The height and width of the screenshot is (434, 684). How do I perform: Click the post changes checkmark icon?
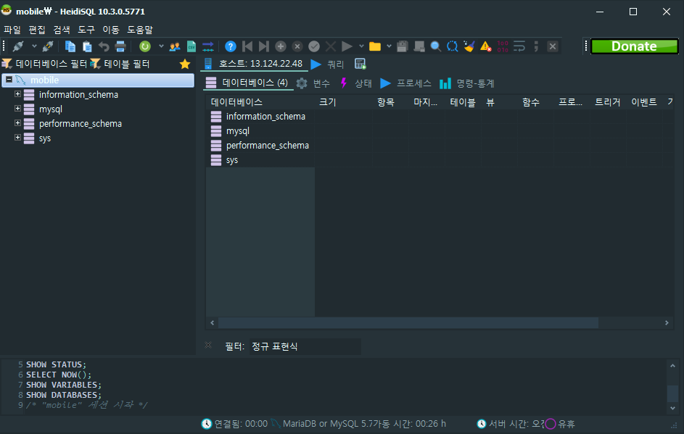[x=314, y=46]
